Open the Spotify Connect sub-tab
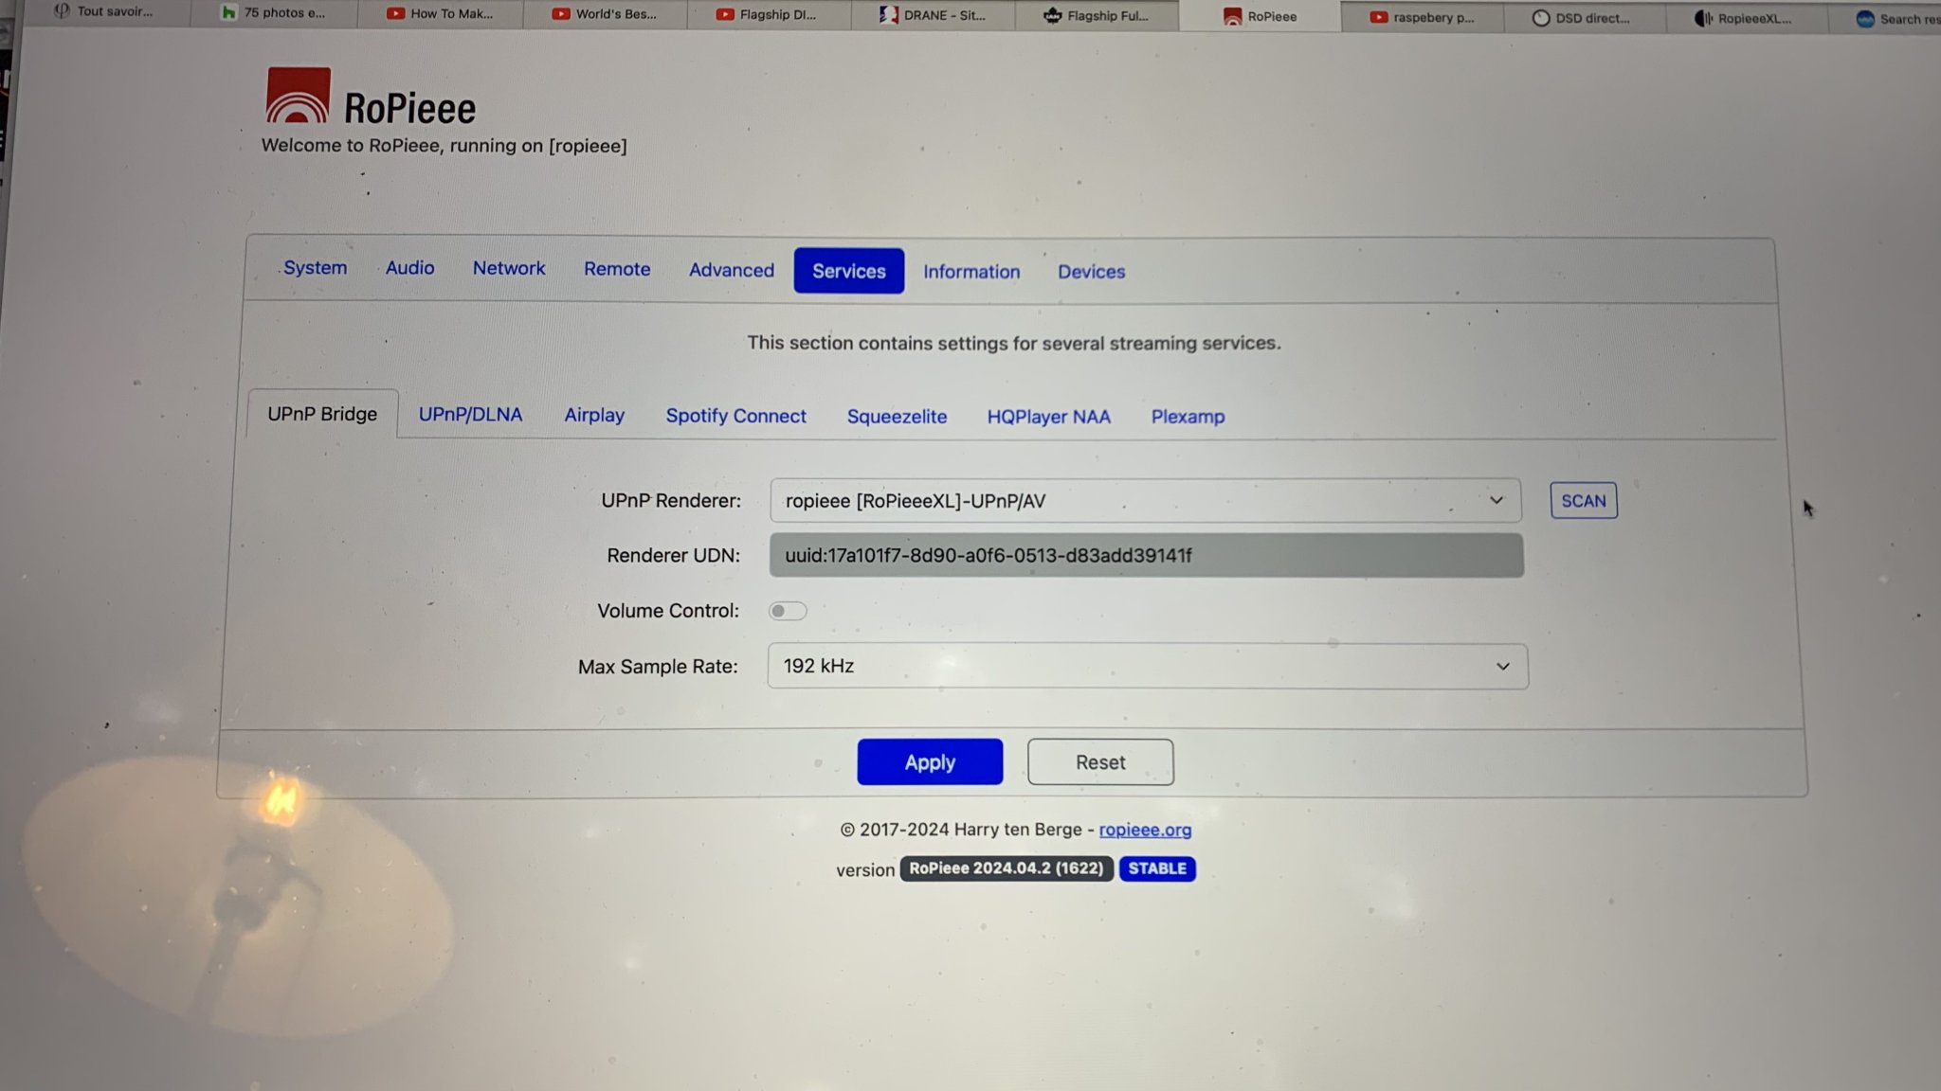 (x=735, y=416)
